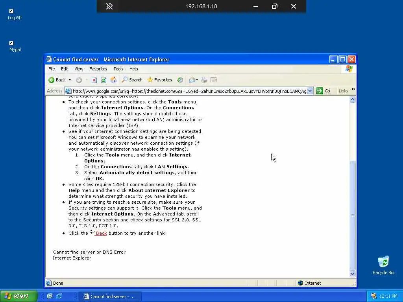Click 'Cannot find server or DNS Error' text
The width and height of the screenshot is (403, 302).
click(89, 252)
